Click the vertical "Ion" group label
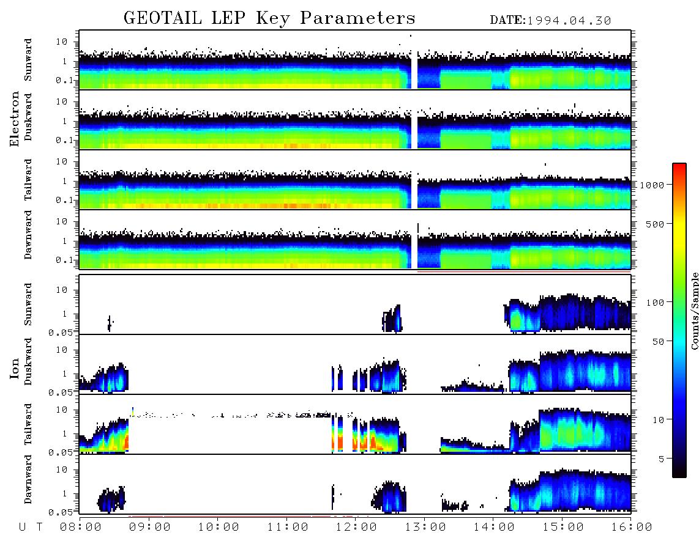Screen dimensions: 699x538 point(14,368)
